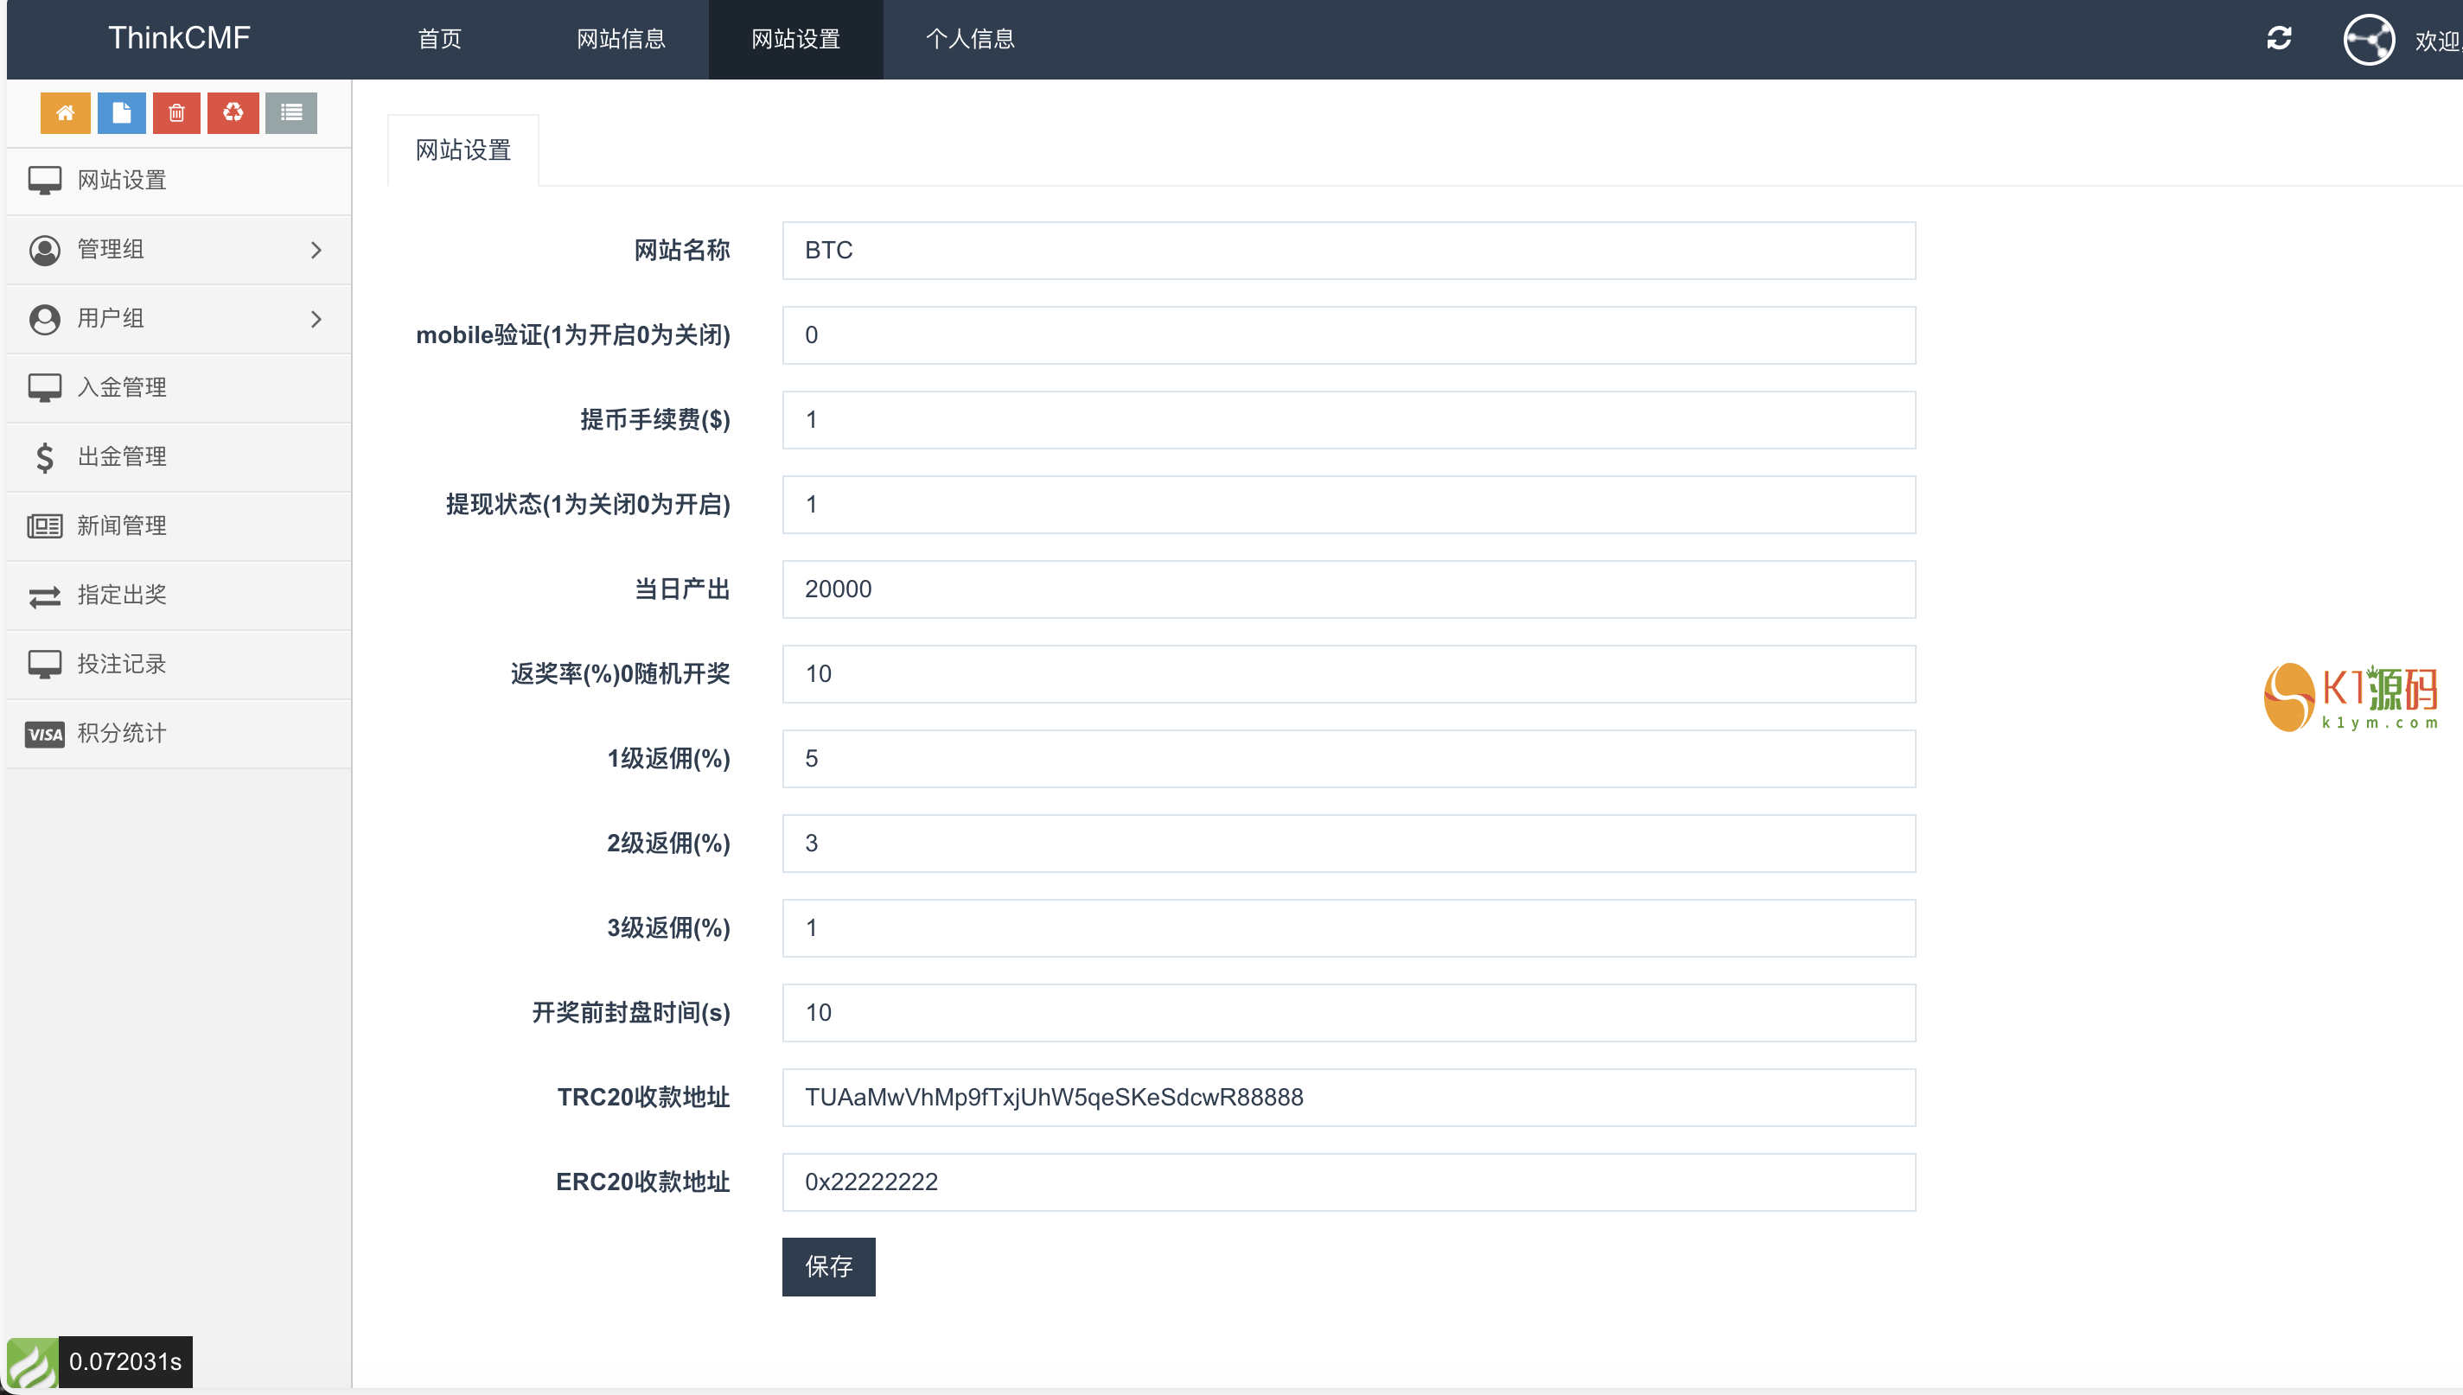This screenshot has width=2463, height=1395.
Task: Focus the 当日产出 input field
Action: pos(1349,589)
